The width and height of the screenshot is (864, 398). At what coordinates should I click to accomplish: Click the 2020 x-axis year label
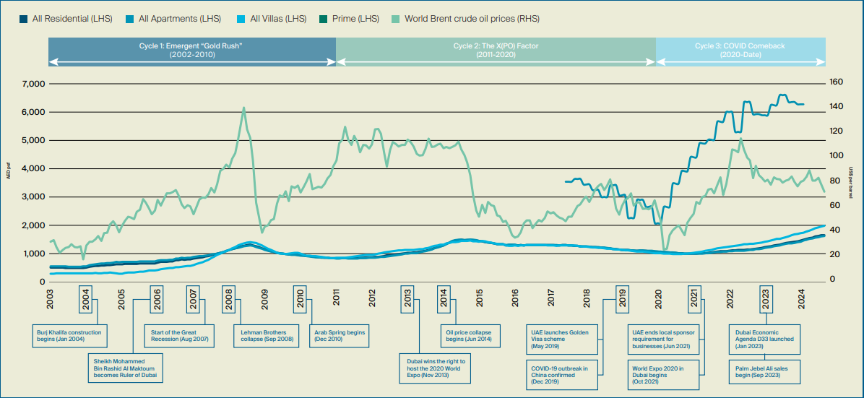click(658, 299)
